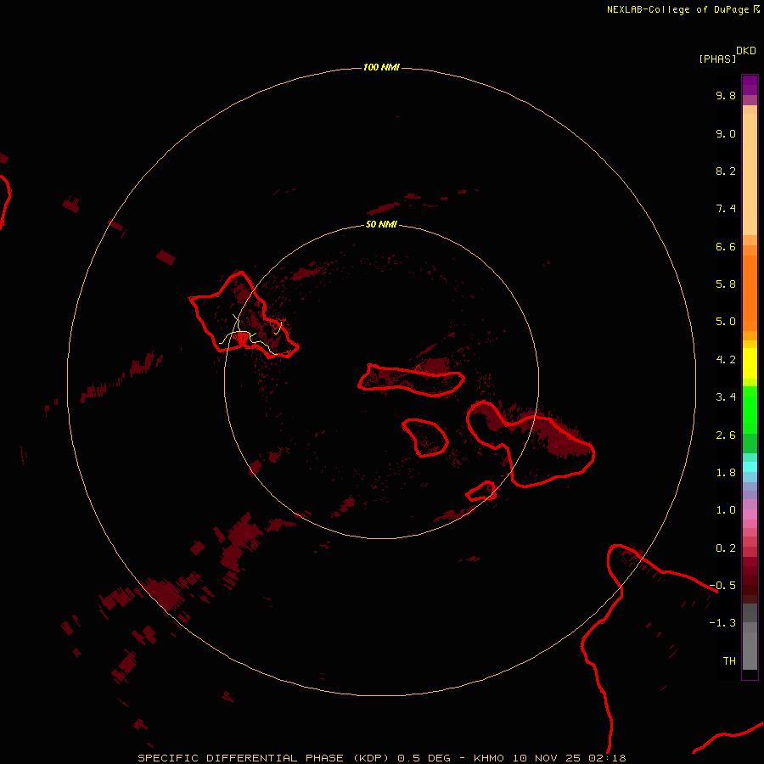Click the DKD product label
This screenshot has height=764, width=764.
coord(745,51)
